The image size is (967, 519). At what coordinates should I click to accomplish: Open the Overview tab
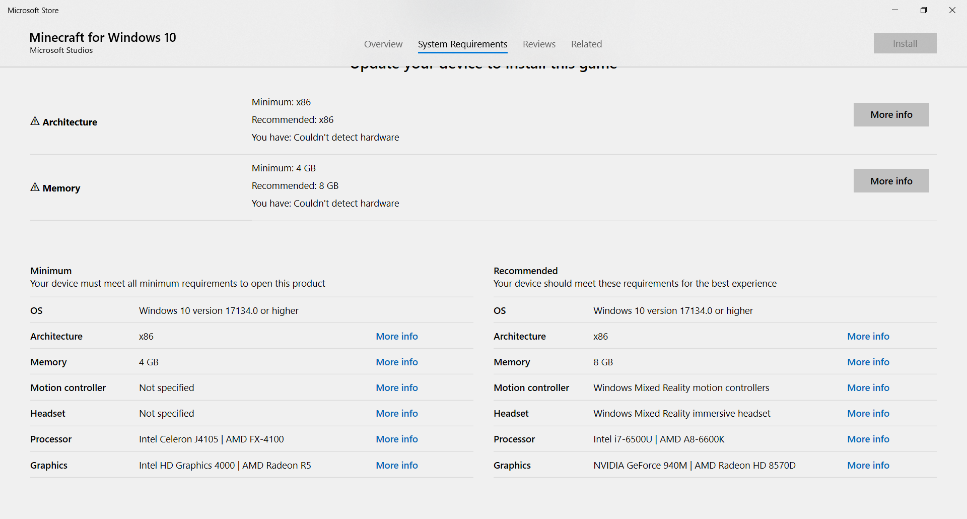pos(383,44)
